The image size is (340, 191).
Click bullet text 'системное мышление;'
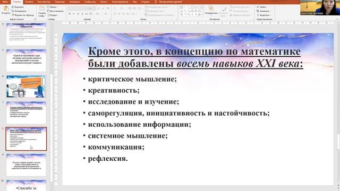(127, 136)
